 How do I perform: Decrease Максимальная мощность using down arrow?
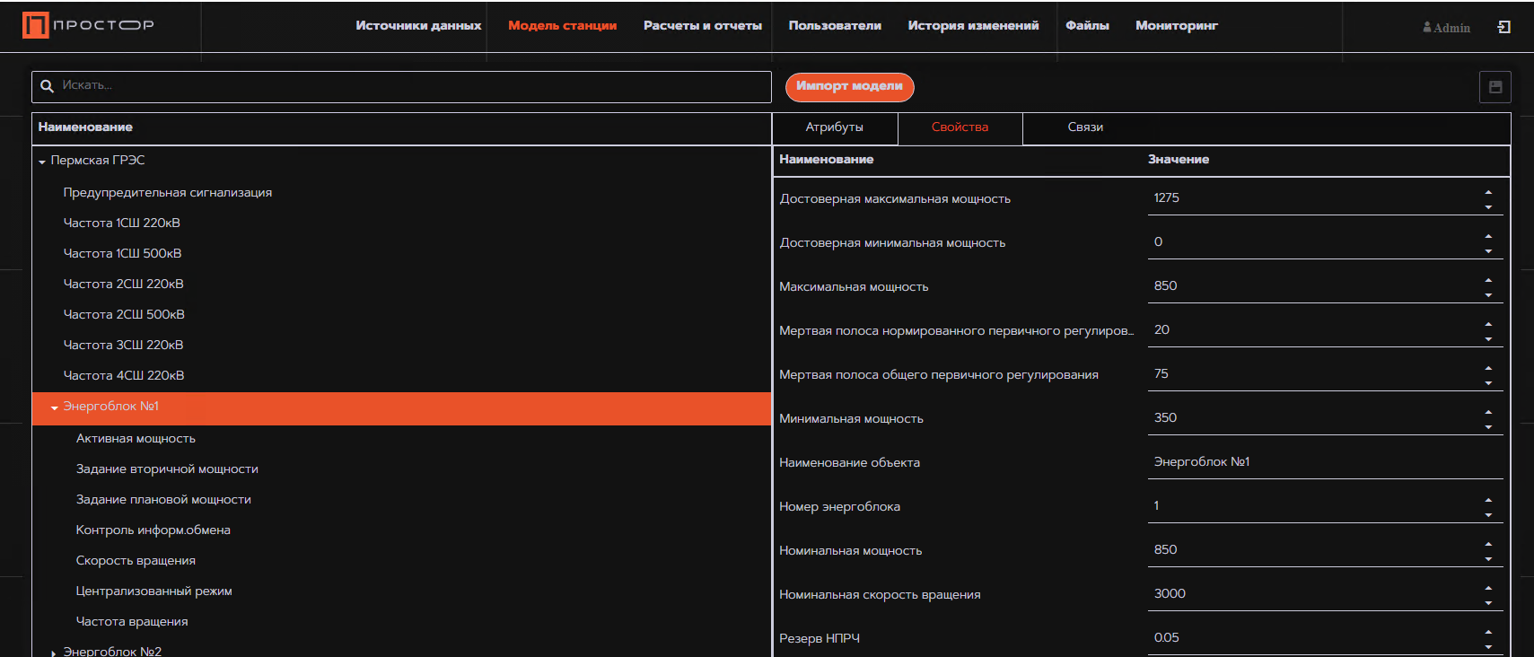1488,295
